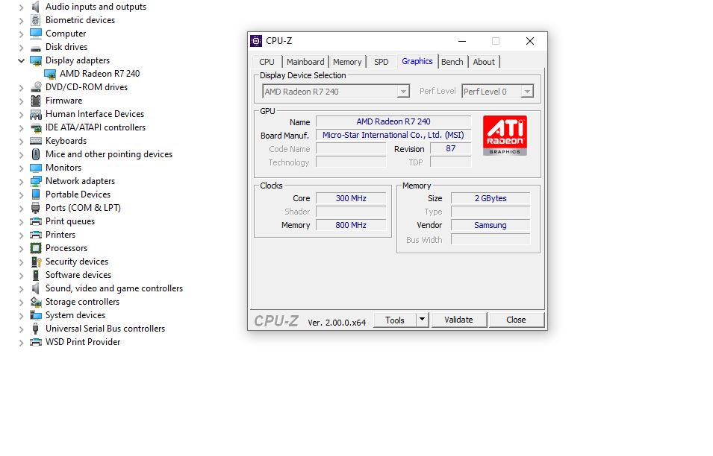Image resolution: width=713 pixels, height=456 pixels.
Task: Click the CPU-Z title bar icon
Action: [x=257, y=41]
